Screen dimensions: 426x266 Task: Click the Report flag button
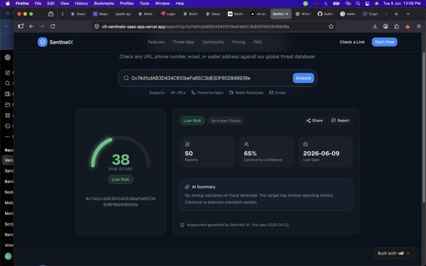point(340,120)
